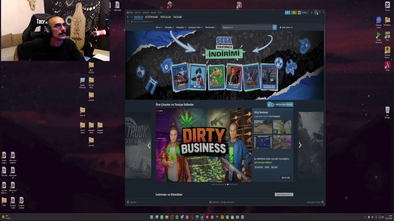Select the FAR FAR WEST desktop folder
This screenshot has width=394, height=221.
[x=91, y=83]
